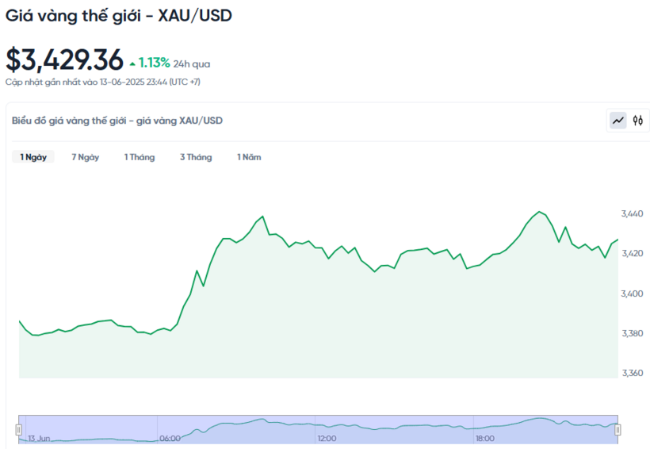The image size is (650, 449).
Task: Click the right range navigator handle
Action: [x=617, y=429]
